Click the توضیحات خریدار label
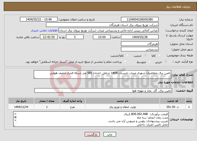The image size is (197, 141). coord(181,119)
